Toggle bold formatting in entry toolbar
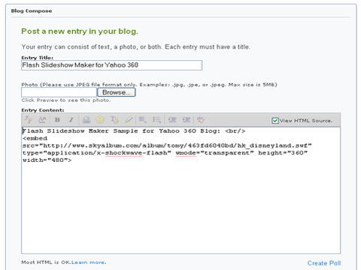The height and width of the screenshot is (270, 361). 57,120
